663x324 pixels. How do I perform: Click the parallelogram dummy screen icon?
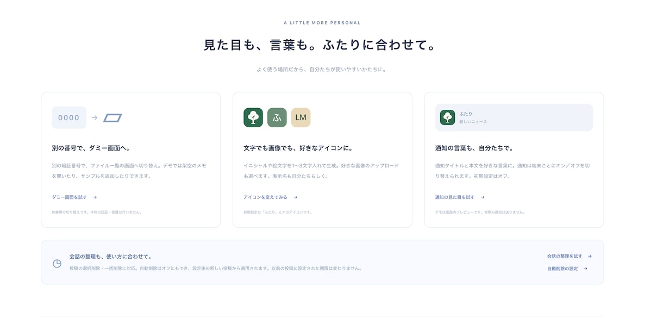[112, 117]
